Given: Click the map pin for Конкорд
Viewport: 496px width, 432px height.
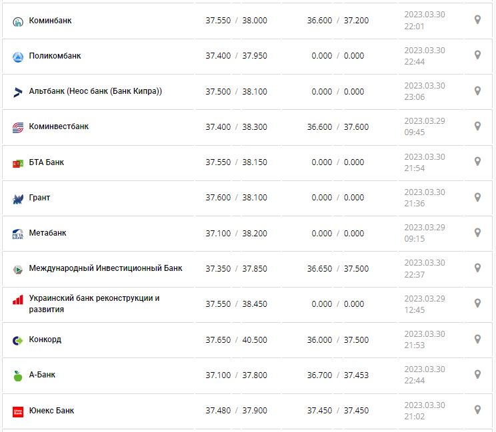Looking at the screenshot, I should (x=477, y=339).
